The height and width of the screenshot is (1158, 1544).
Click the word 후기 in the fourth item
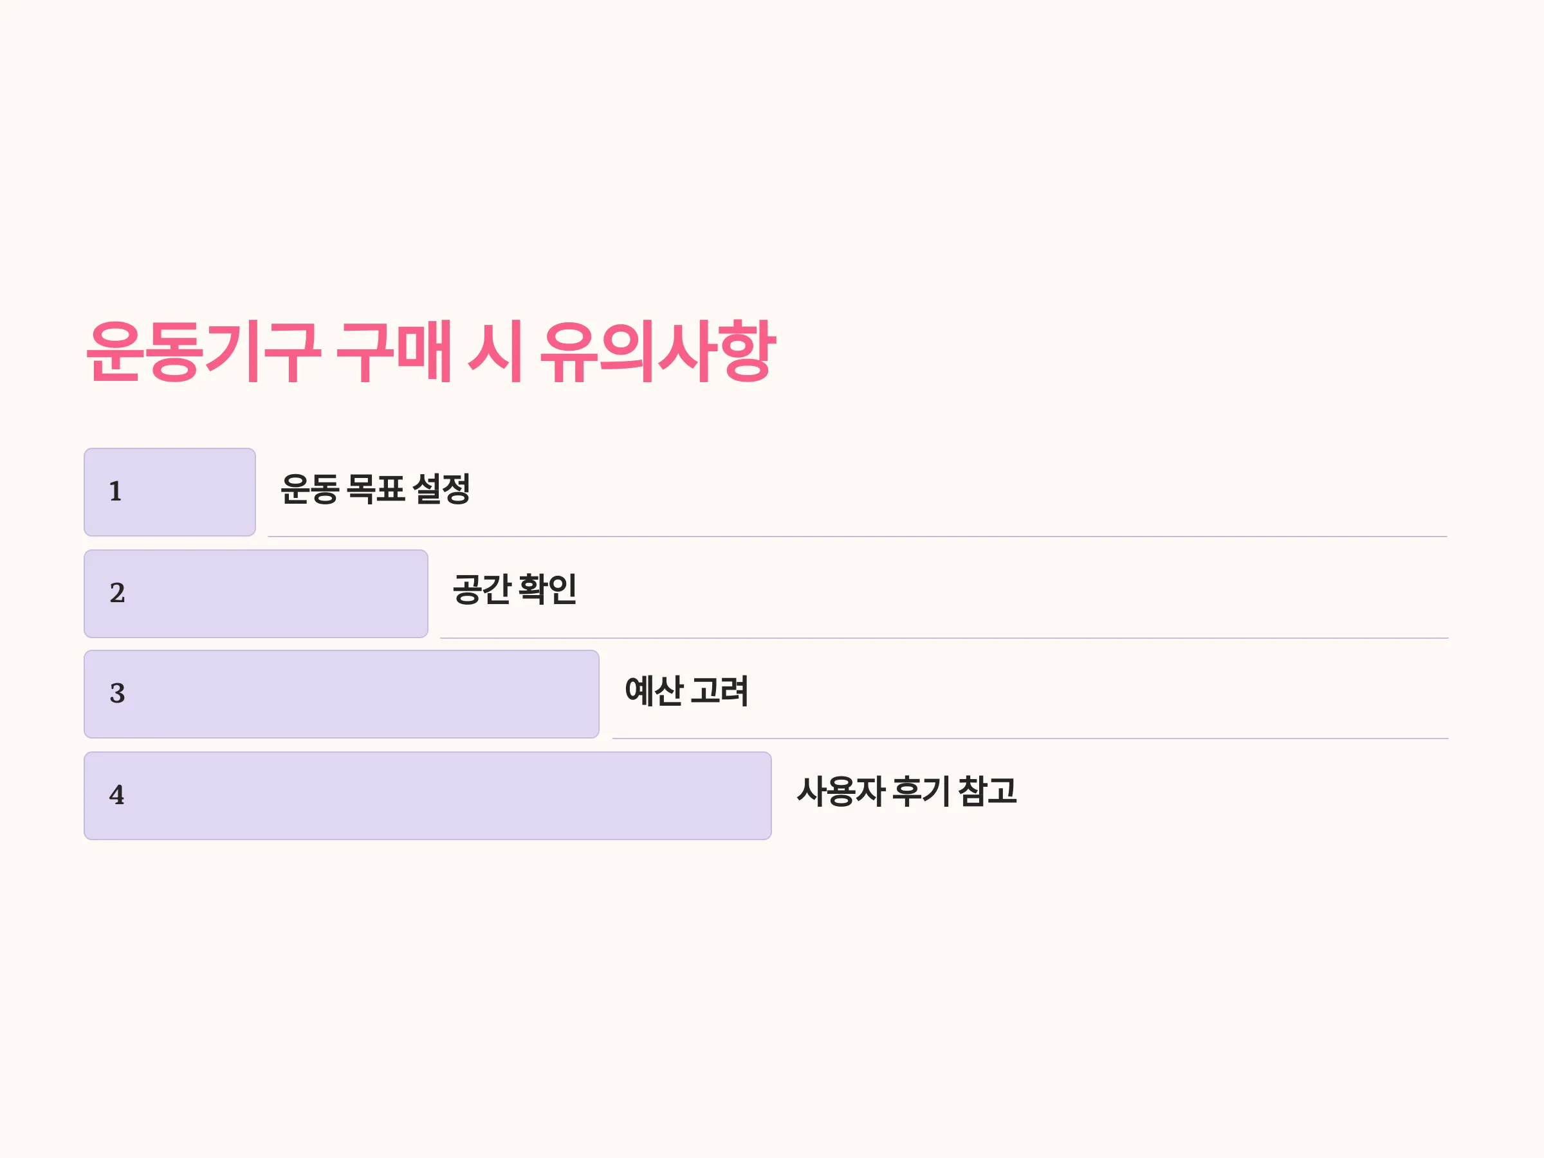[921, 791]
